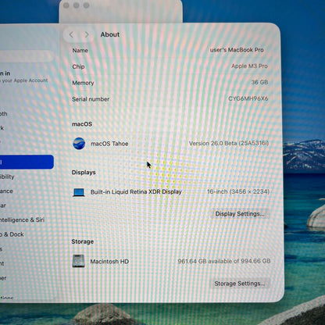Open Intelligence & Siri in sidebar
325x325 pixels.
[22, 220]
